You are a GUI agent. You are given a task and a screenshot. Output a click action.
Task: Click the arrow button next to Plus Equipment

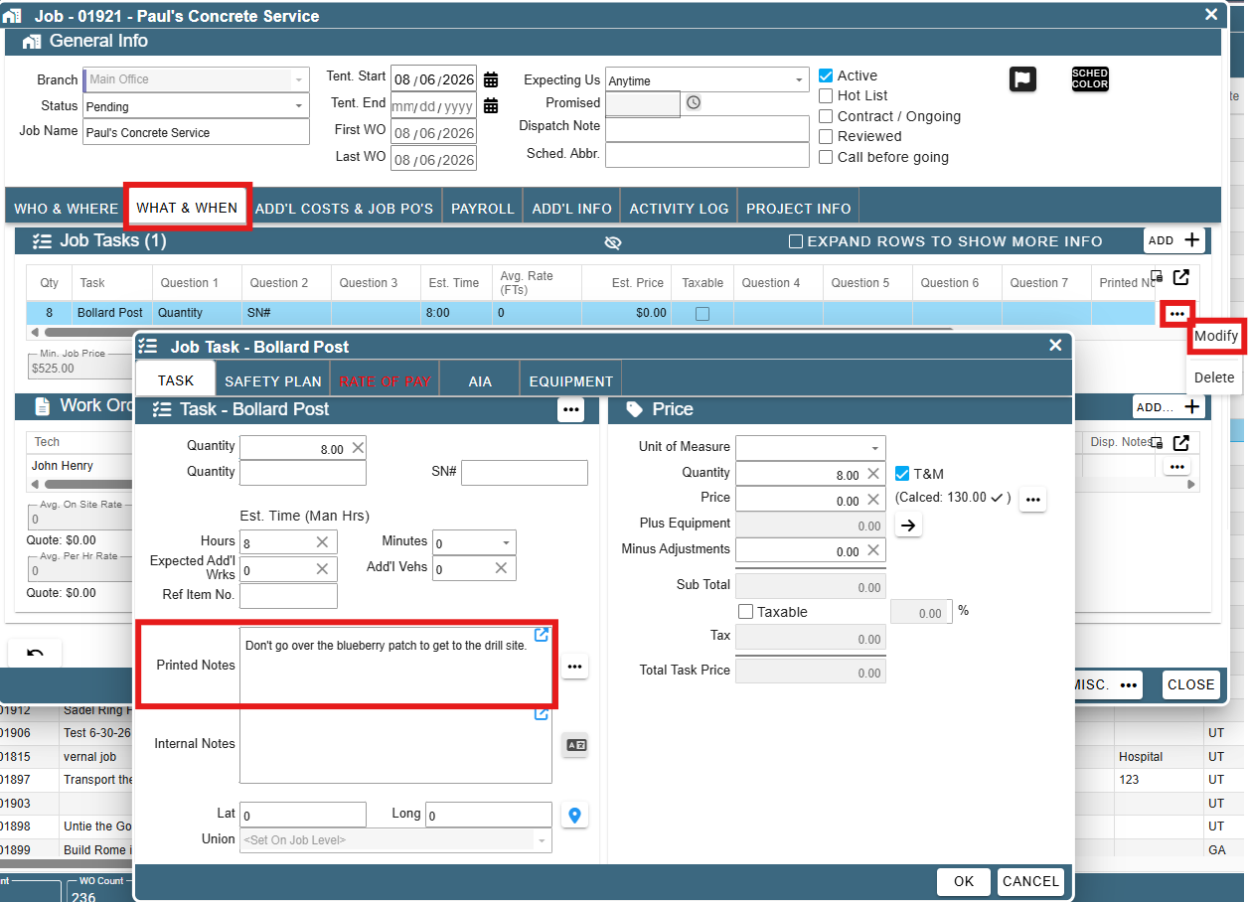pos(908,525)
